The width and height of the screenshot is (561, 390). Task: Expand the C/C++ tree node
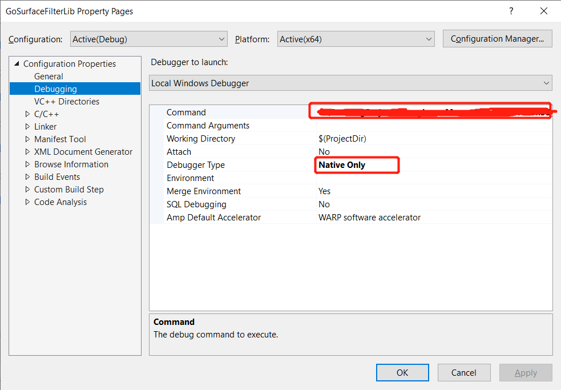tap(27, 114)
